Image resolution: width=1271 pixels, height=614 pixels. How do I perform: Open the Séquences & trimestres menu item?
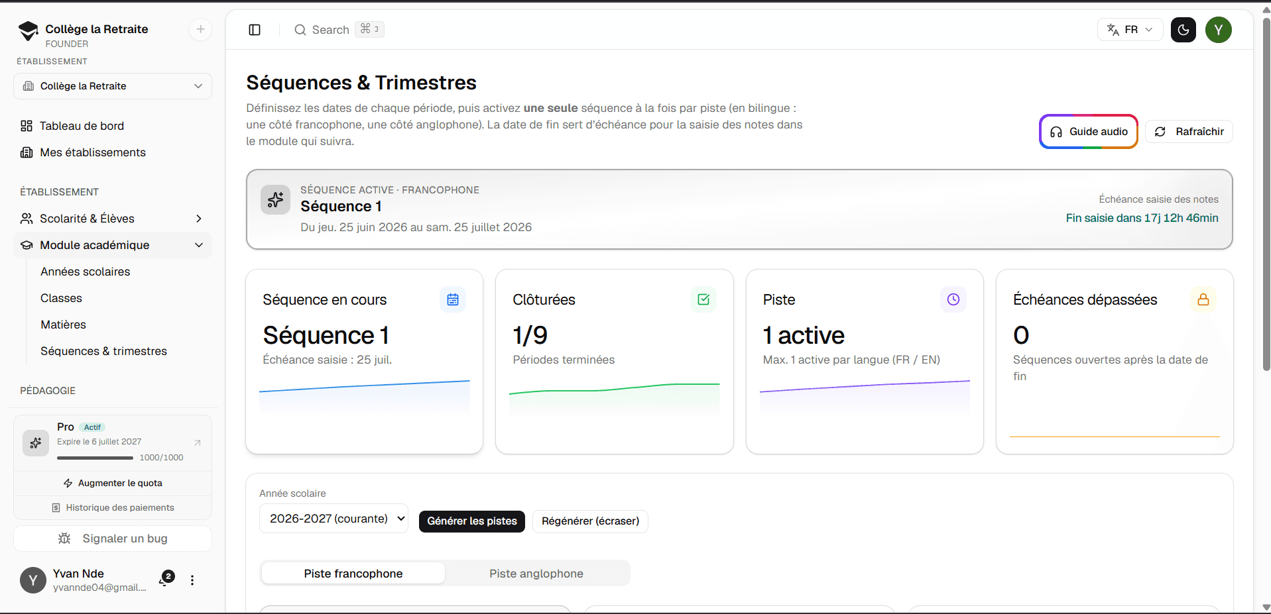(103, 351)
